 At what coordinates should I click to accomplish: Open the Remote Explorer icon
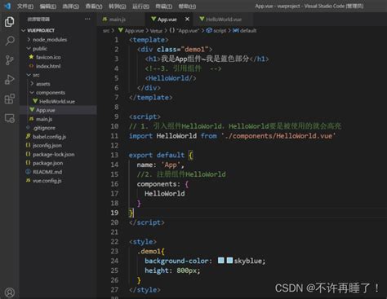pyautogui.click(x=10, y=118)
